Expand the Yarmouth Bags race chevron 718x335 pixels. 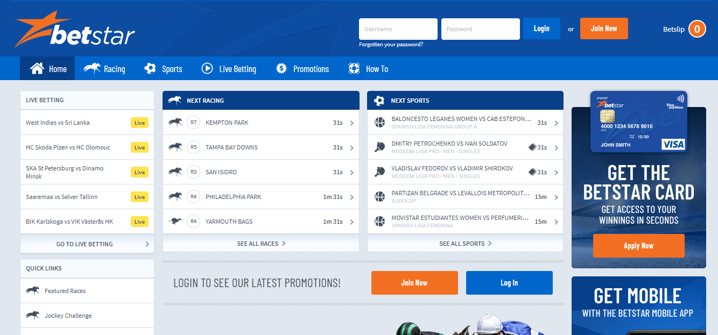click(351, 222)
